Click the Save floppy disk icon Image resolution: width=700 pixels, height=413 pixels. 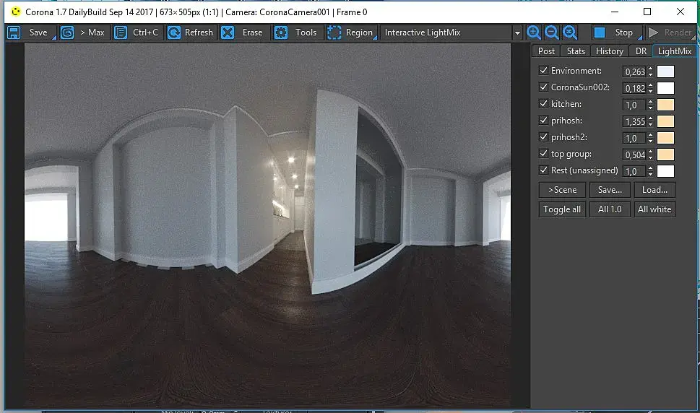pyautogui.click(x=14, y=32)
